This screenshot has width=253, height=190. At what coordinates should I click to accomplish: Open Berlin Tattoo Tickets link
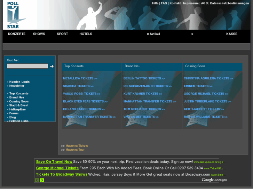144,78
